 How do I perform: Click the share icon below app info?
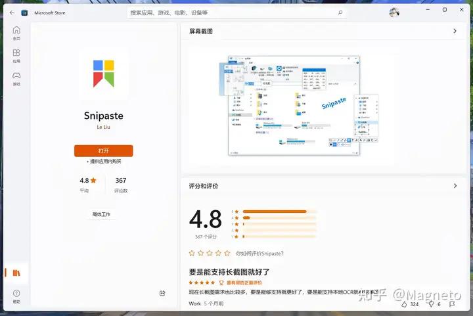(x=162, y=293)
